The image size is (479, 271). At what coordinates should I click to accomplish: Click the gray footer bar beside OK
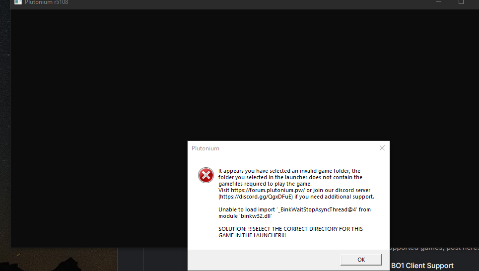point(263,260)
